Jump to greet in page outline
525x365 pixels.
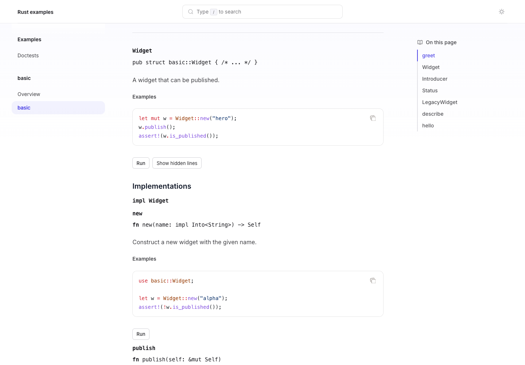[428, 55]
